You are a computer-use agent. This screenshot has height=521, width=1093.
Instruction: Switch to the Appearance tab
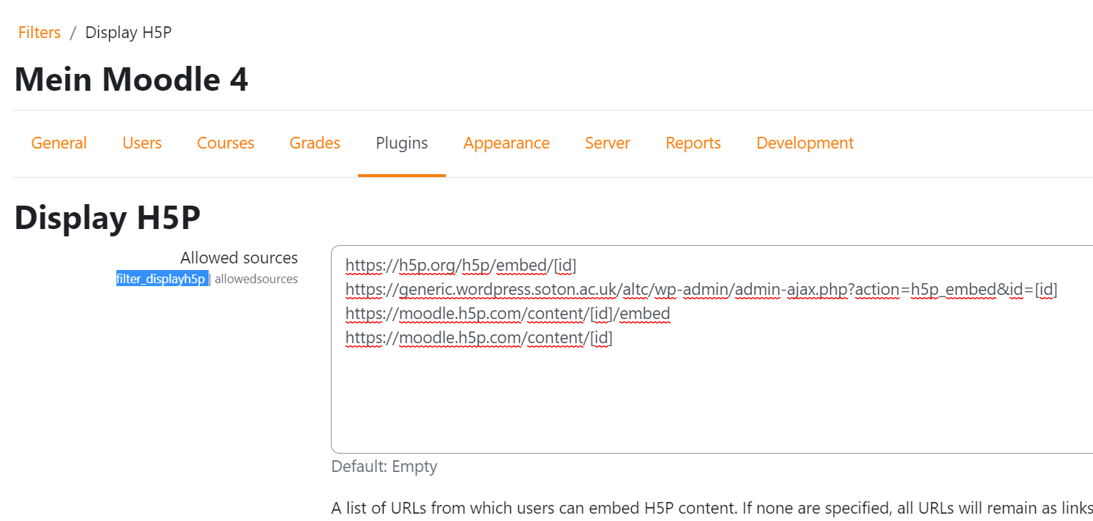(507, 143)
